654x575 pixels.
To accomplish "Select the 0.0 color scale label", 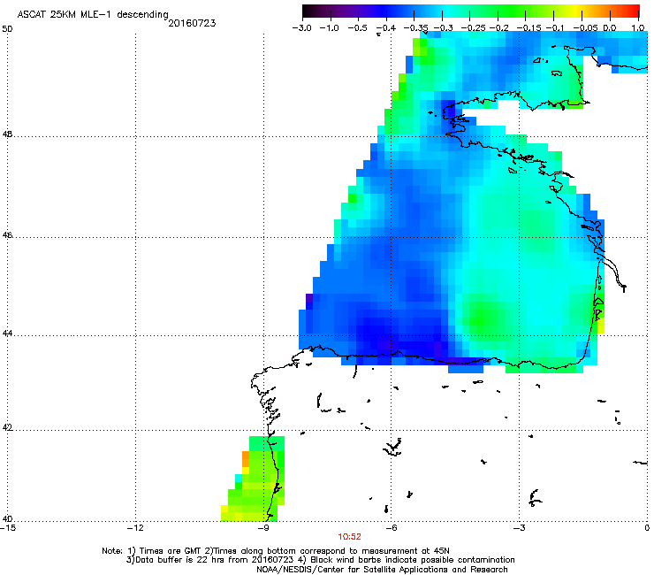I will pos(610,28).
